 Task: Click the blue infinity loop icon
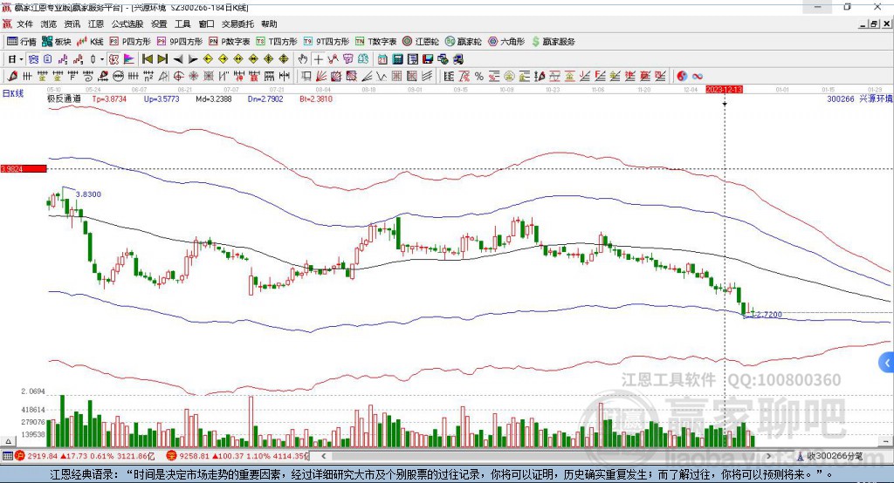[698, 77]
